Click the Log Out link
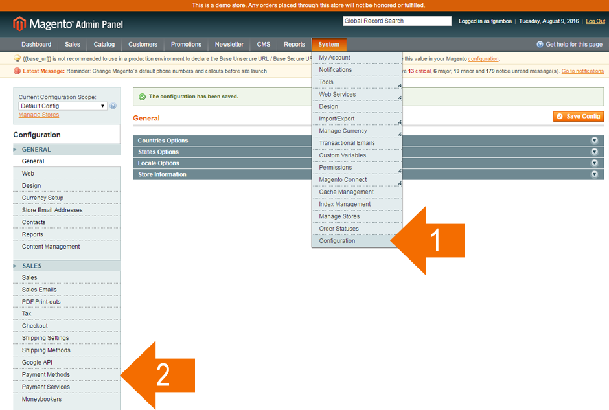 (x=595, y=21)
